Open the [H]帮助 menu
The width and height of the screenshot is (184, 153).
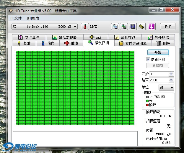click(33, 18)
